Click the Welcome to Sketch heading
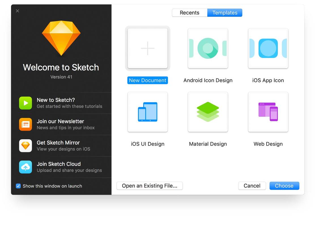Viewport: 317px width, 227px height. point(61,68)
